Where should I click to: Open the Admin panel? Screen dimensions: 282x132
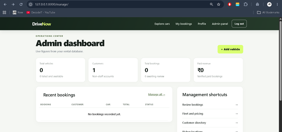pyautogui.click(x=220, y=24)
